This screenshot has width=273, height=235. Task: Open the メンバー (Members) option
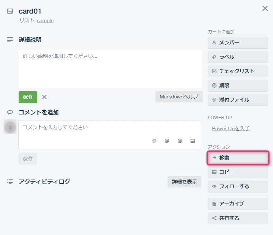coord(238,43)
